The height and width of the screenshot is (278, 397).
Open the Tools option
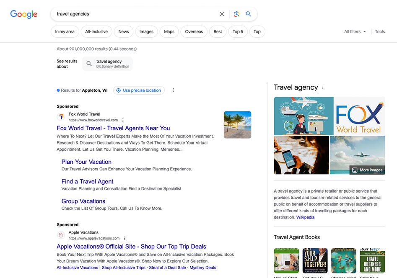[x=380, y=32]
